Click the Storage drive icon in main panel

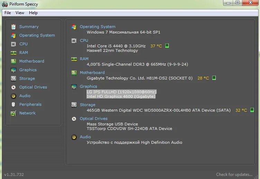74,105
